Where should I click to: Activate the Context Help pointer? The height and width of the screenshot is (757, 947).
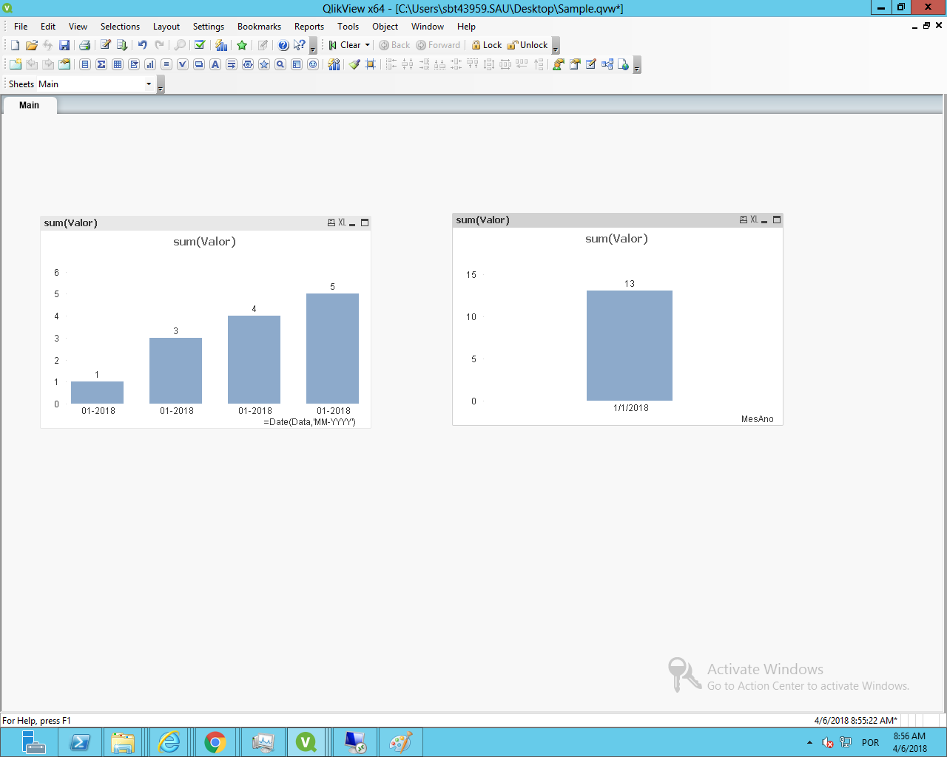[x=300, y=45]
